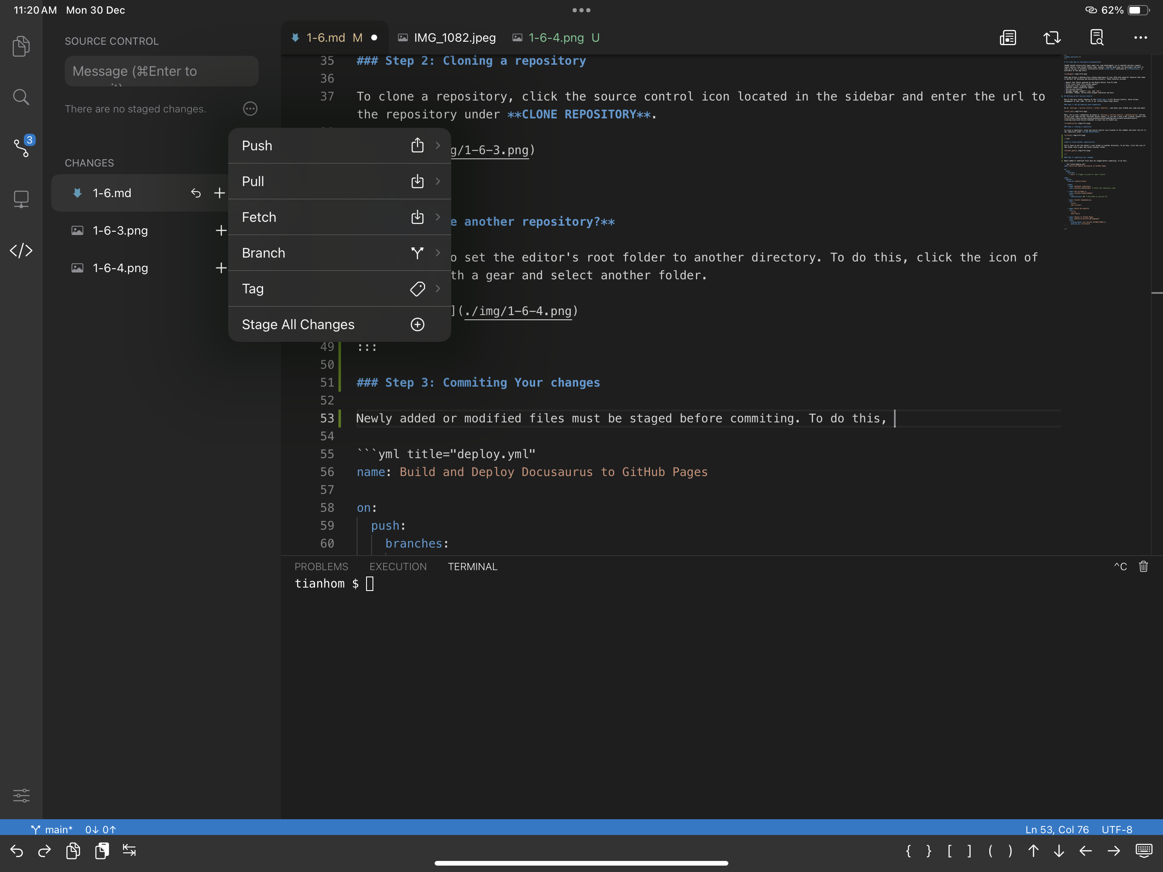Open Source Control icon with badge 3
Screen dimensions: 1163x872
(x=23, y=146)
